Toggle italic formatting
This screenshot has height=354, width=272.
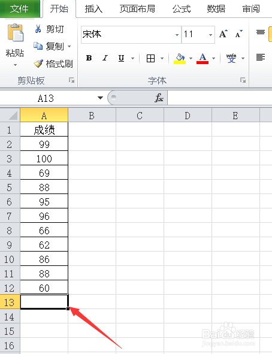105,58
